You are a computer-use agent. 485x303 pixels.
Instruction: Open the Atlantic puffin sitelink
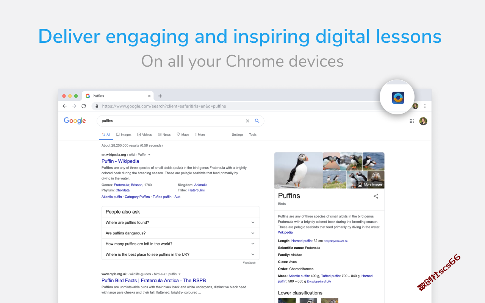click(x=112, y=197)
